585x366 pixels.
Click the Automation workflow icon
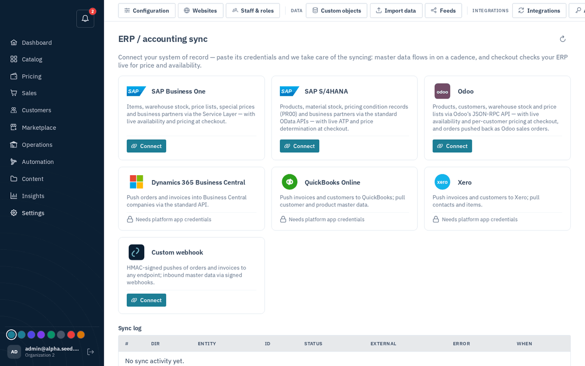pos(14,162)
